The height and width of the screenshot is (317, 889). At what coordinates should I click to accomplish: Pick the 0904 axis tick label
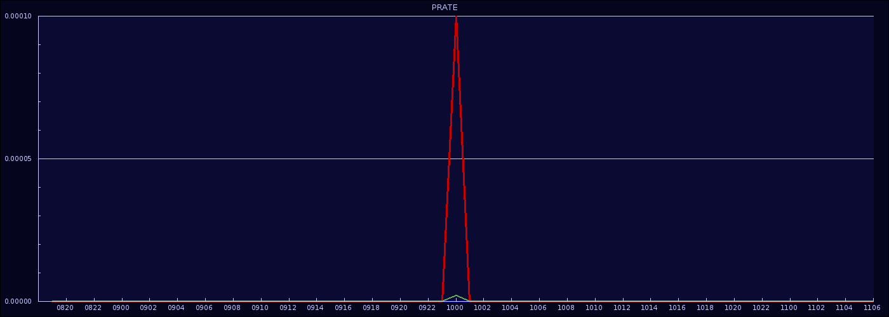[177, 308]
